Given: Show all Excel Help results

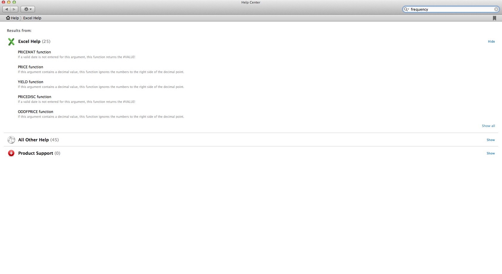Looking at the screenshot, I should (488, 126).
